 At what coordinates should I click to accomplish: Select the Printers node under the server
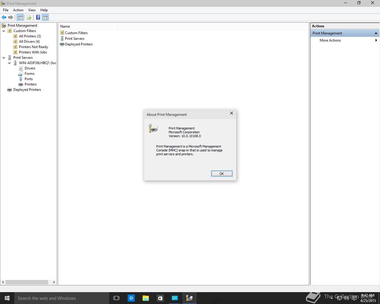[30, 84]
